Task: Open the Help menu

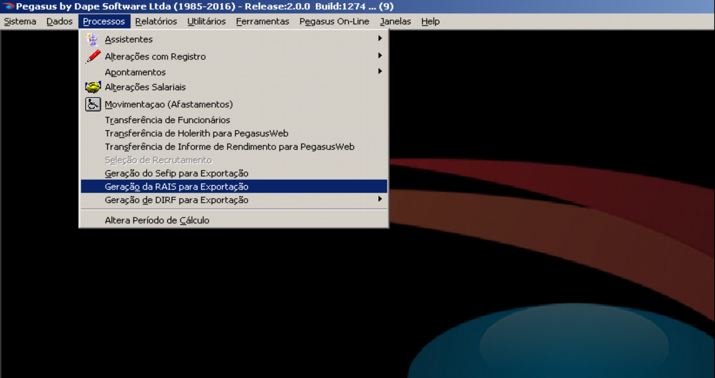Action: 430,21
